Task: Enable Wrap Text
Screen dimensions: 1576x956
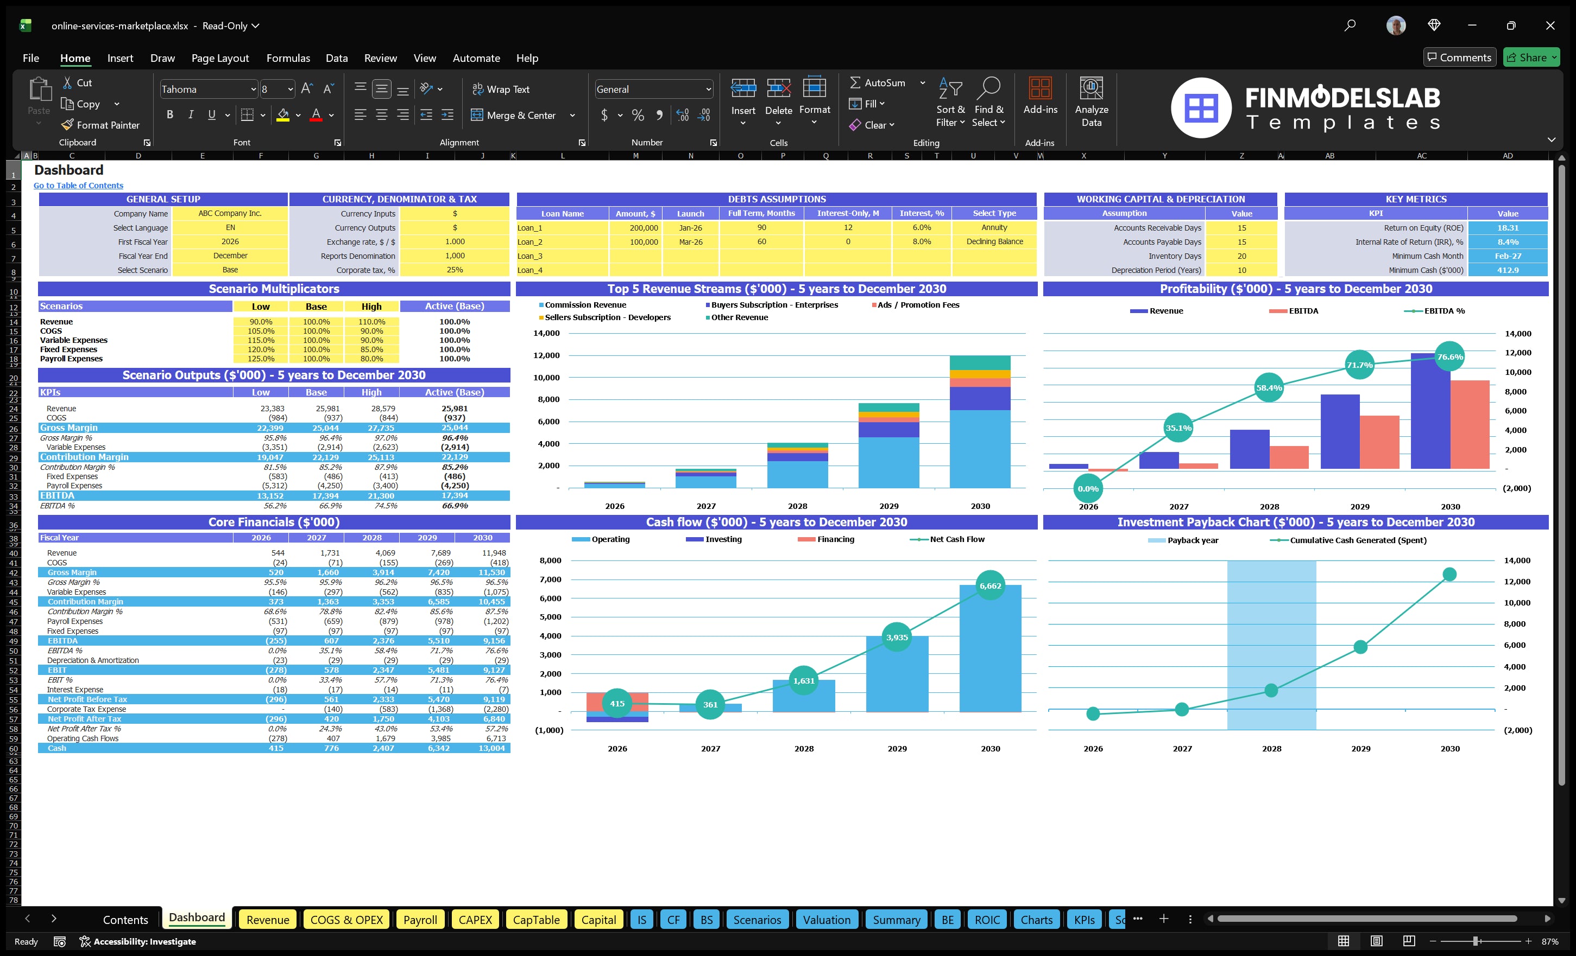Action: pyautogui.click(x=501, y=89)
